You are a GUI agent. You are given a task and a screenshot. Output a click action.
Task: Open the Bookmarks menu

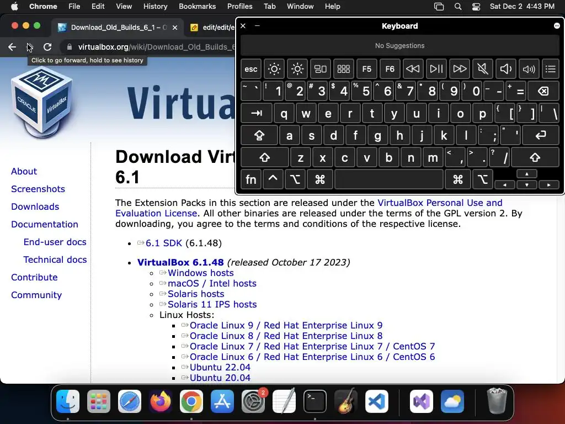[x=197, y=6]
